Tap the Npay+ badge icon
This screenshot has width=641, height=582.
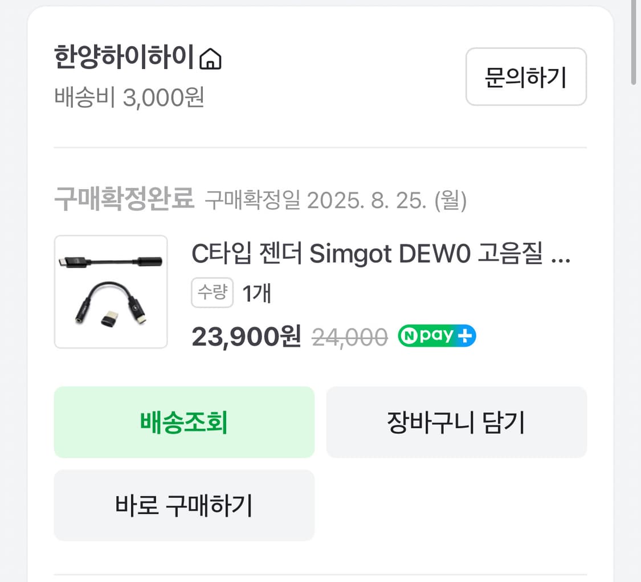(x=436, y=335)
